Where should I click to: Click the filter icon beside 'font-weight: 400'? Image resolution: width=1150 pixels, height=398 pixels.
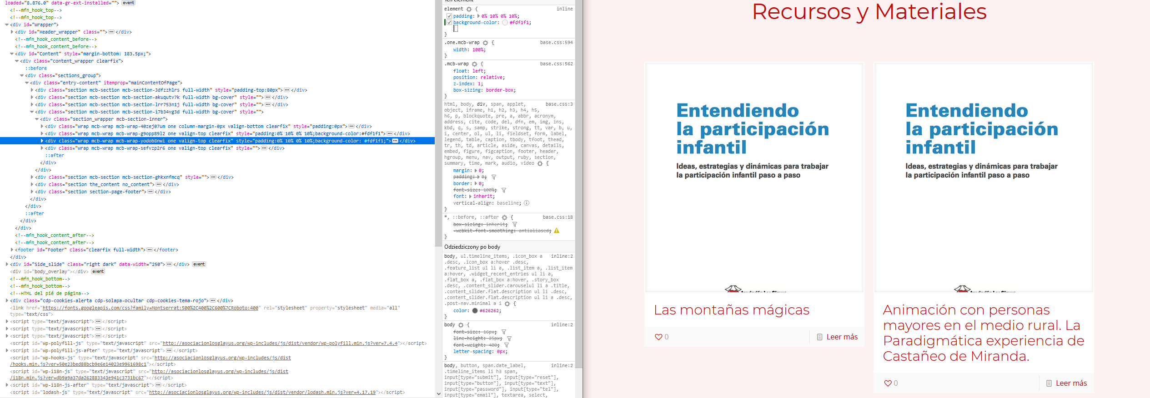tap(507, 345)
